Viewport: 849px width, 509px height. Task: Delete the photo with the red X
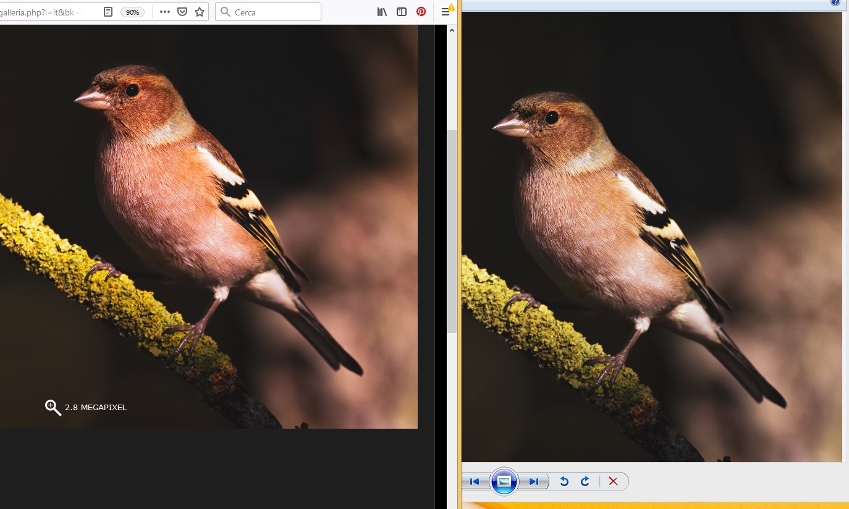(x=613, y=481)
